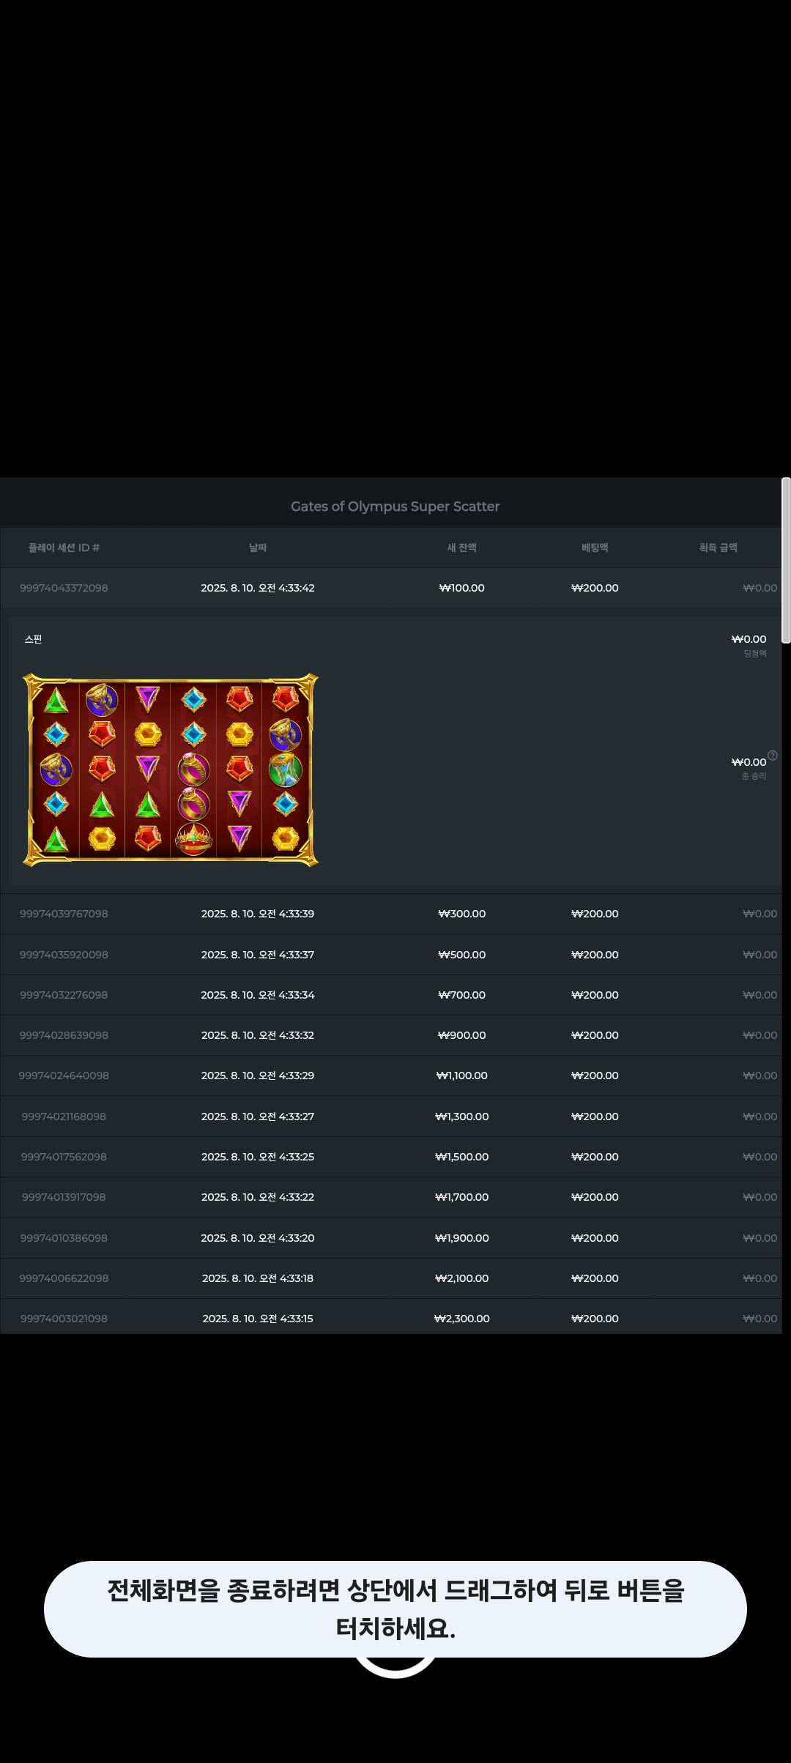791x1763 pixels.
Task: Expand session 99974013917098 row
Action: tap(391, 1197)
